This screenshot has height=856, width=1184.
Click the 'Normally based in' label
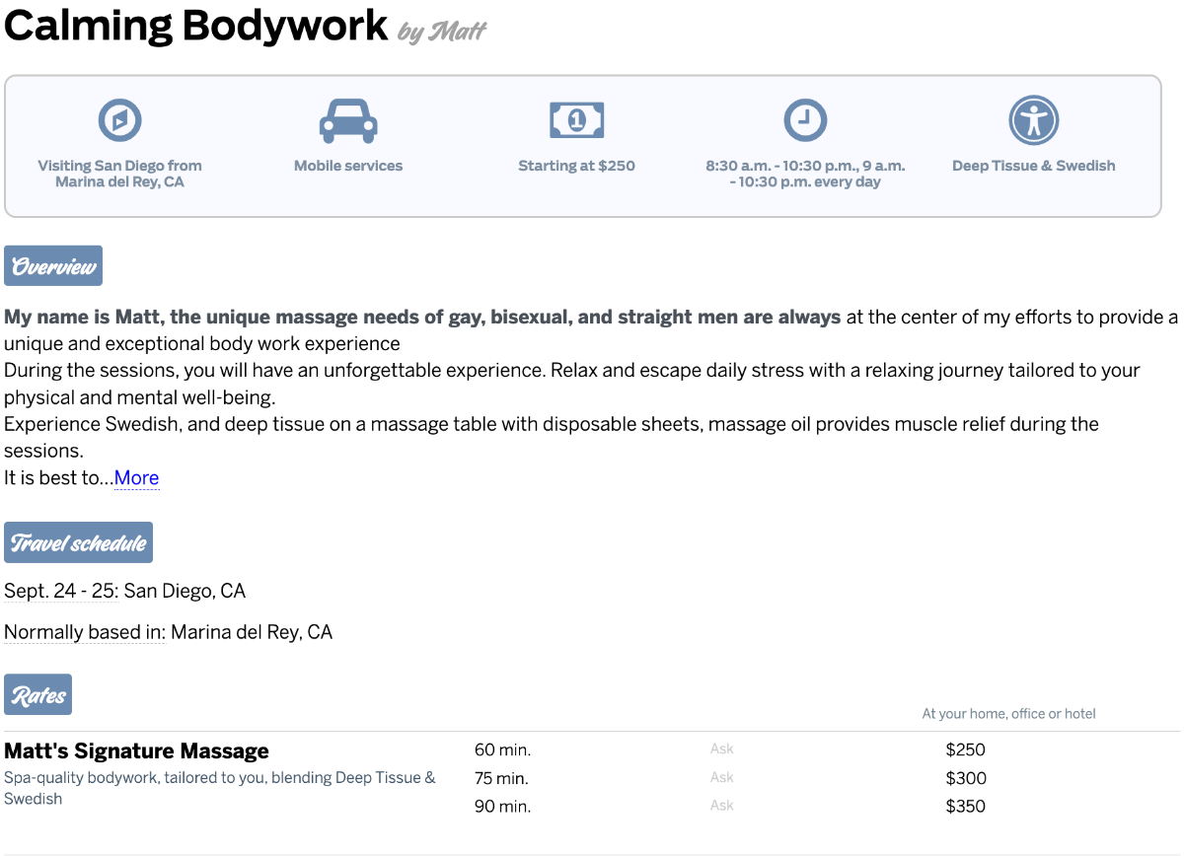click(x=85, y=632)
